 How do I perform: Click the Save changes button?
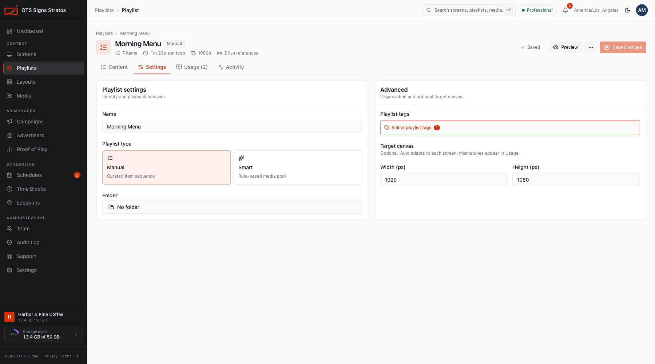point(623,47)
